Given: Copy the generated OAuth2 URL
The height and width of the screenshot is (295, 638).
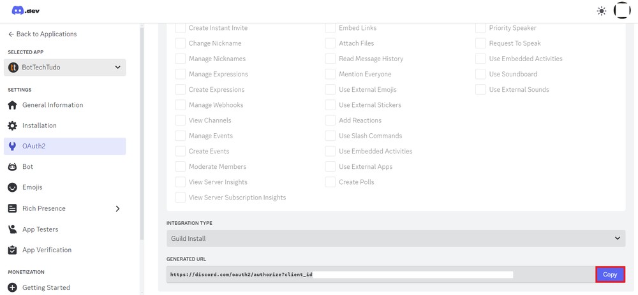Looking at the screenshot, I should [x=610, y=275].
